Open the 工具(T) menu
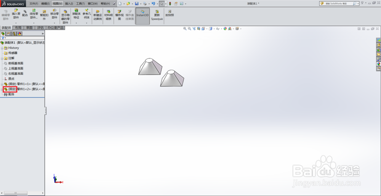Image resolution: width=381 pixels, height=196 pixels. (80, 4)
